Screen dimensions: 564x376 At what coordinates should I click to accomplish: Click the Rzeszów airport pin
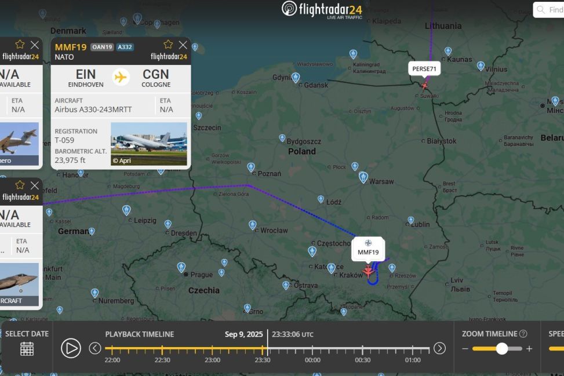click(x=392, y=268)
